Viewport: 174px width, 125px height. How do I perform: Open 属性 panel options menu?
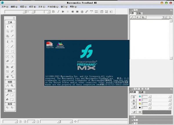click(x=171, y=10)
